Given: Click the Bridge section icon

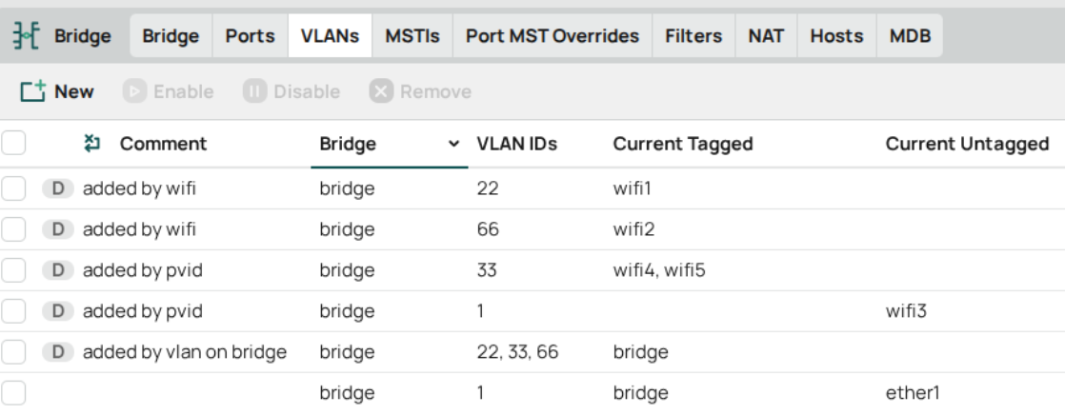Looking at the screenshot, I should 27,36.
